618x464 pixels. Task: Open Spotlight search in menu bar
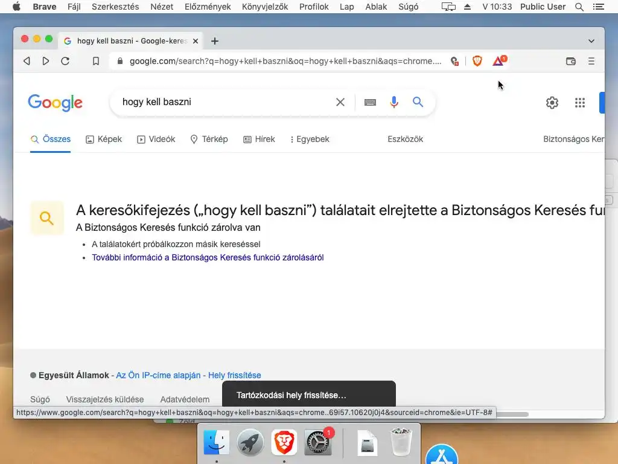[x=579, y=7]
